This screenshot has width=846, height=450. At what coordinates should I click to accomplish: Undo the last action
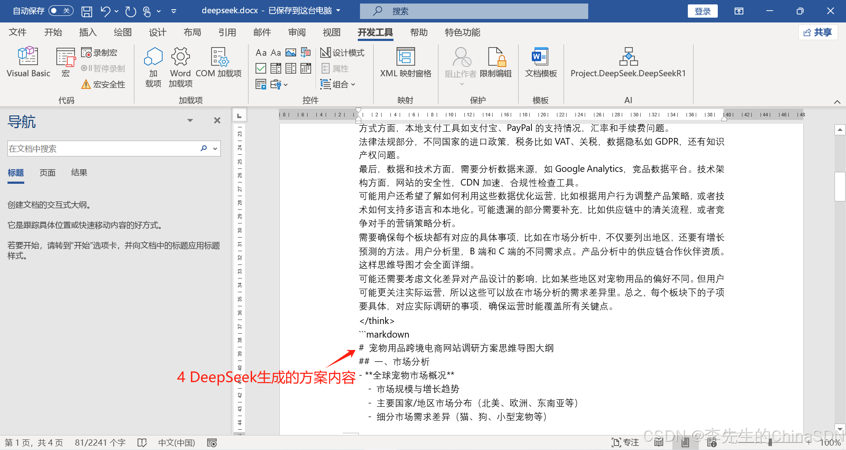click(105, 11)
